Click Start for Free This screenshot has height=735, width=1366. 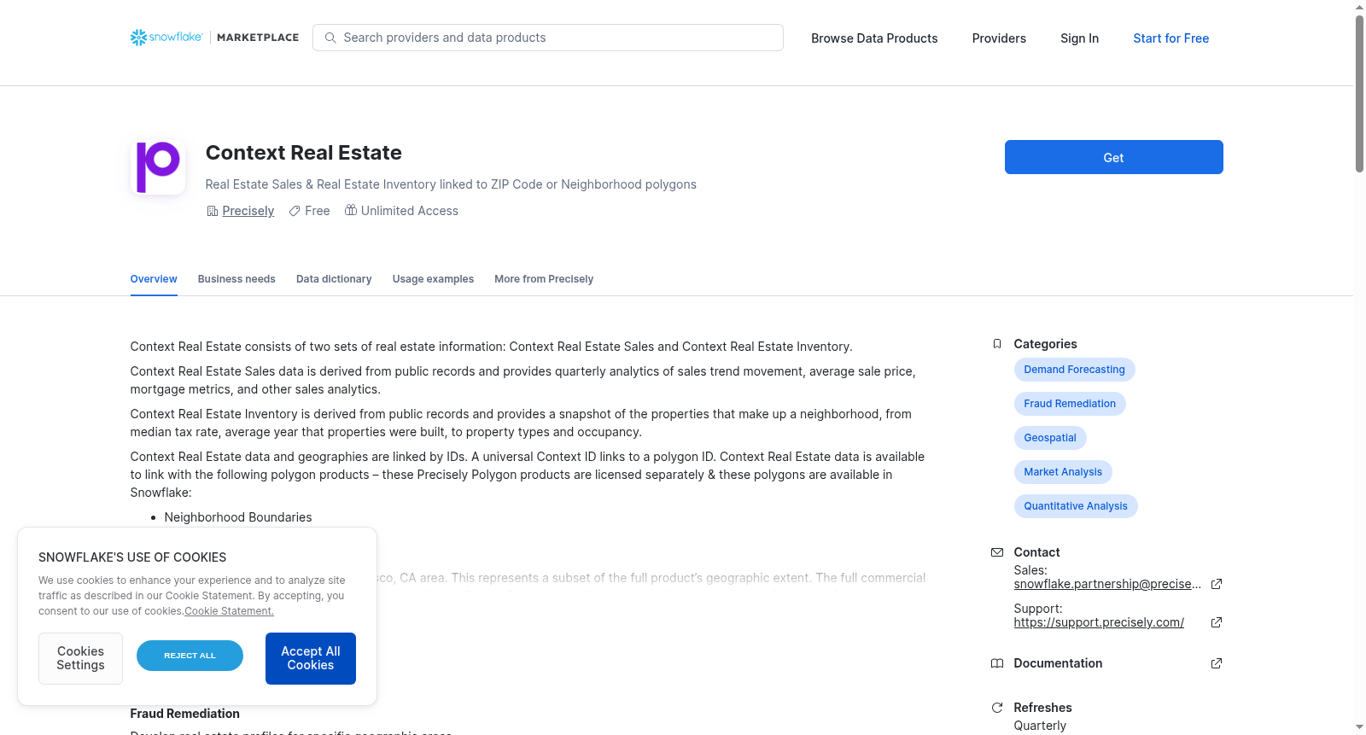coord(1170,38)
